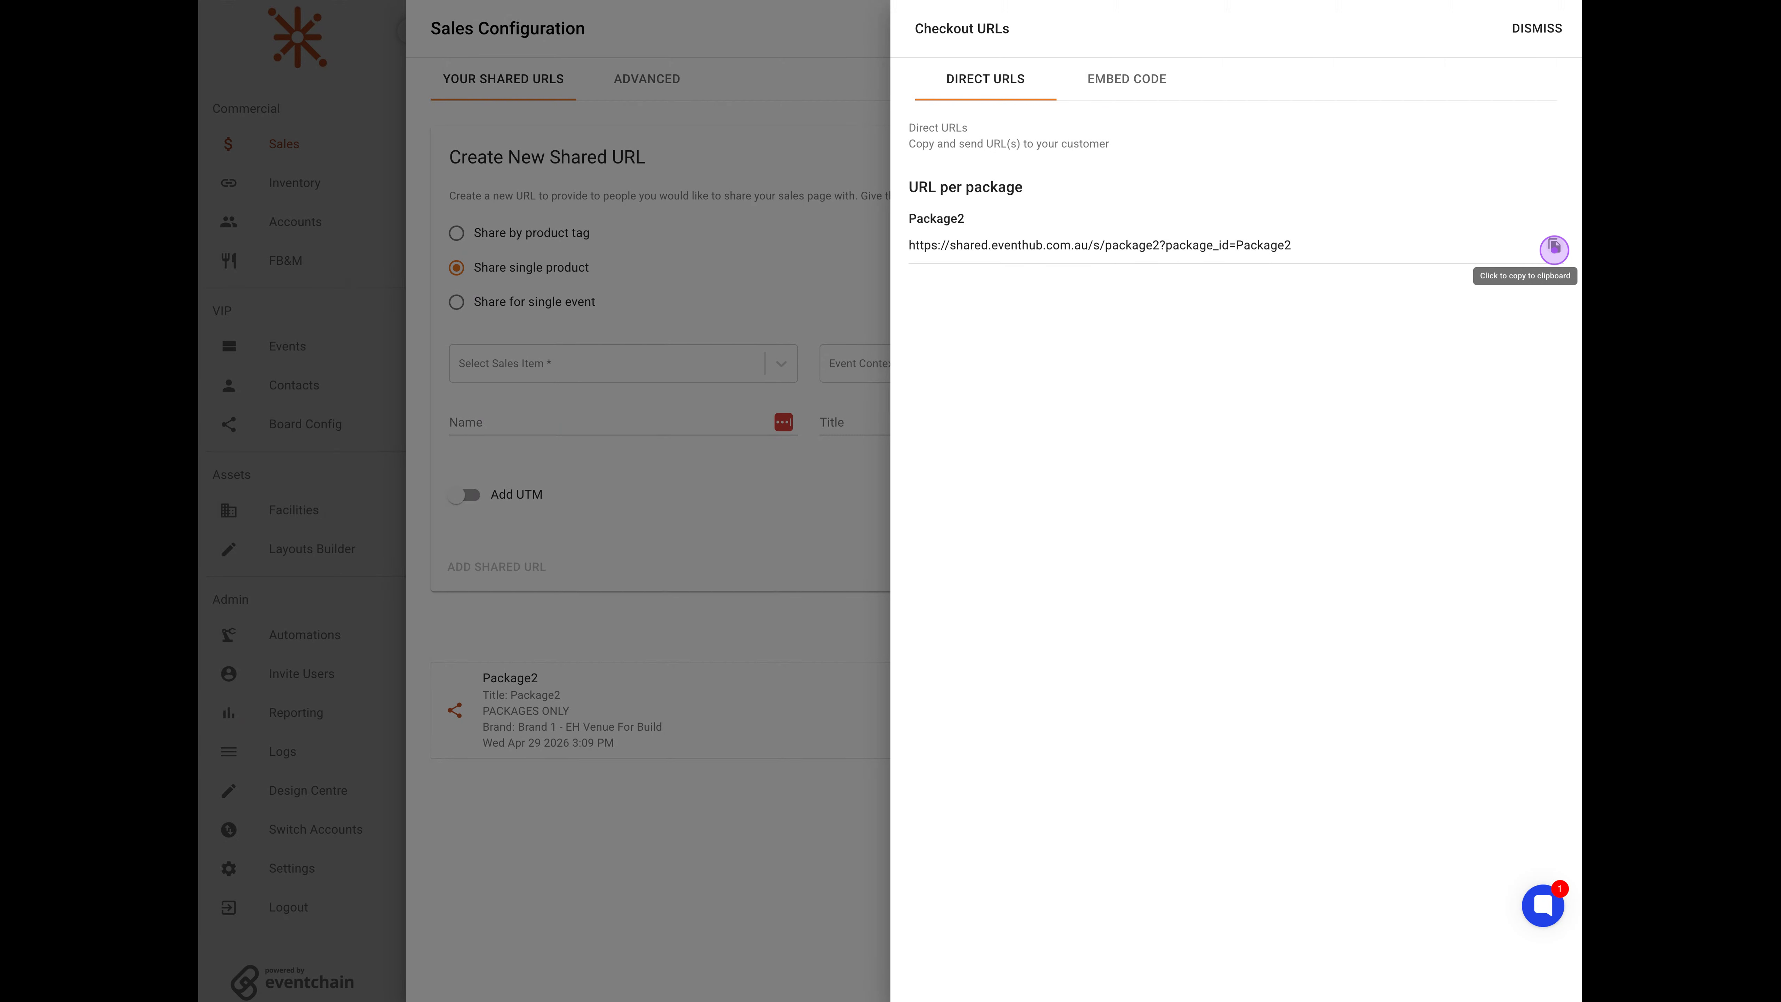Viewport: 1781px width, 1002px height.
Task: Open the Your Shared URLs tab
Action: (503, 79)
